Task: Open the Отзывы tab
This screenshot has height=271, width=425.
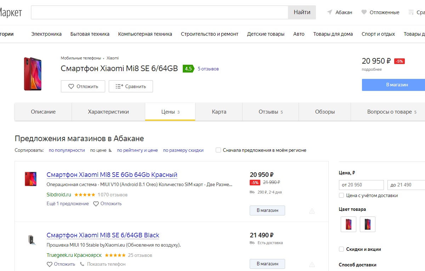Action: click(271, 112)
